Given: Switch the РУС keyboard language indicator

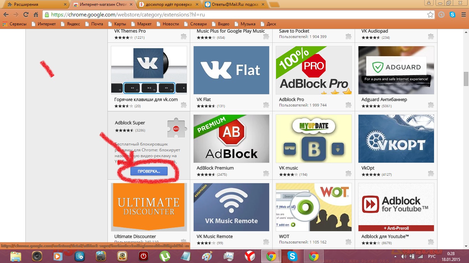Looking at the screenshot, I should pos(432,256).
